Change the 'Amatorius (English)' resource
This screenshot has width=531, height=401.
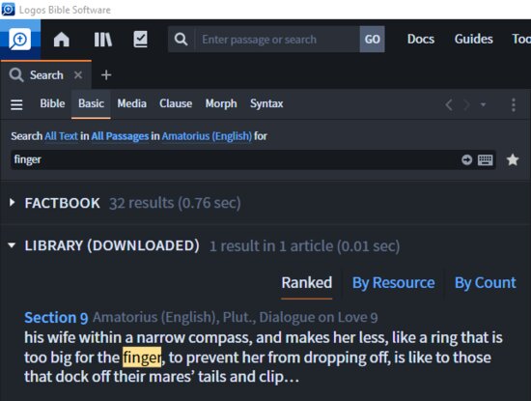(207, 136)
